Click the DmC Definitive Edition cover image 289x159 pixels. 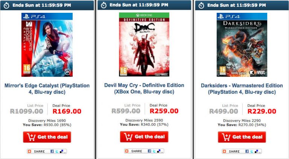(144, 44)
